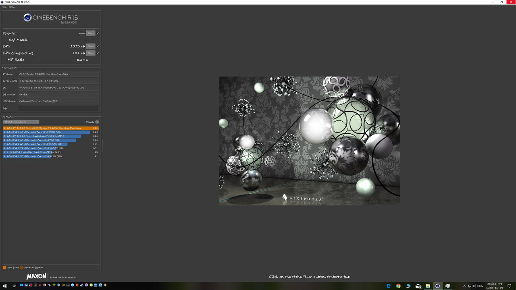Click the Your Score orange legend swatch
516x290 pixels.
(4, 267)
